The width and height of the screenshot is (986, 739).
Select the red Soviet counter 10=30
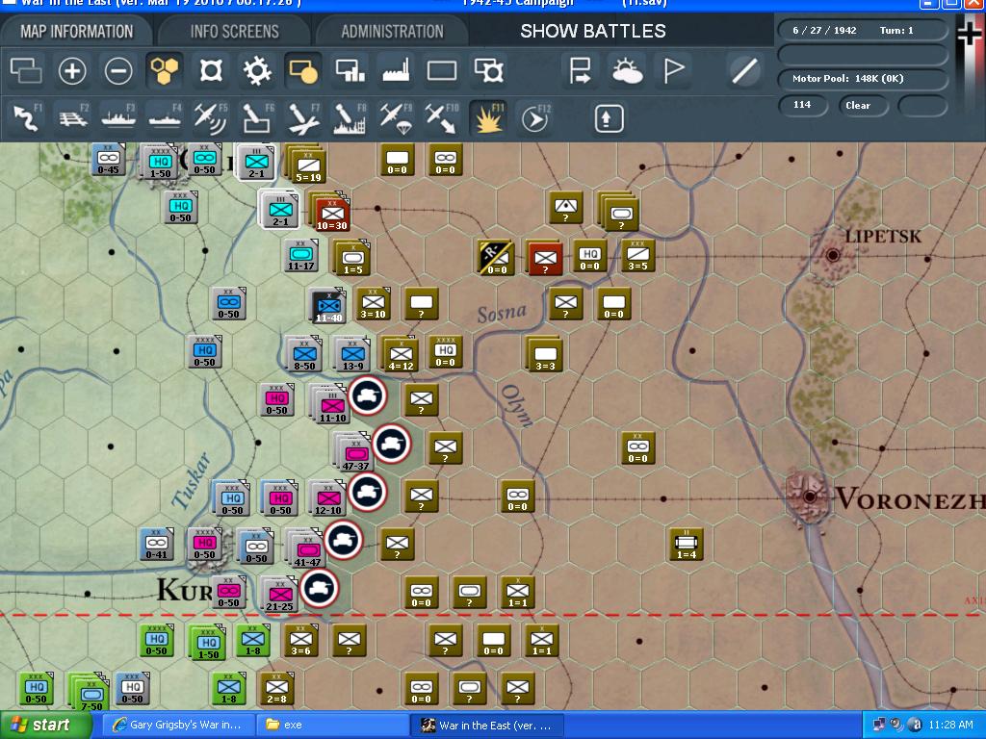coord(332,214)
